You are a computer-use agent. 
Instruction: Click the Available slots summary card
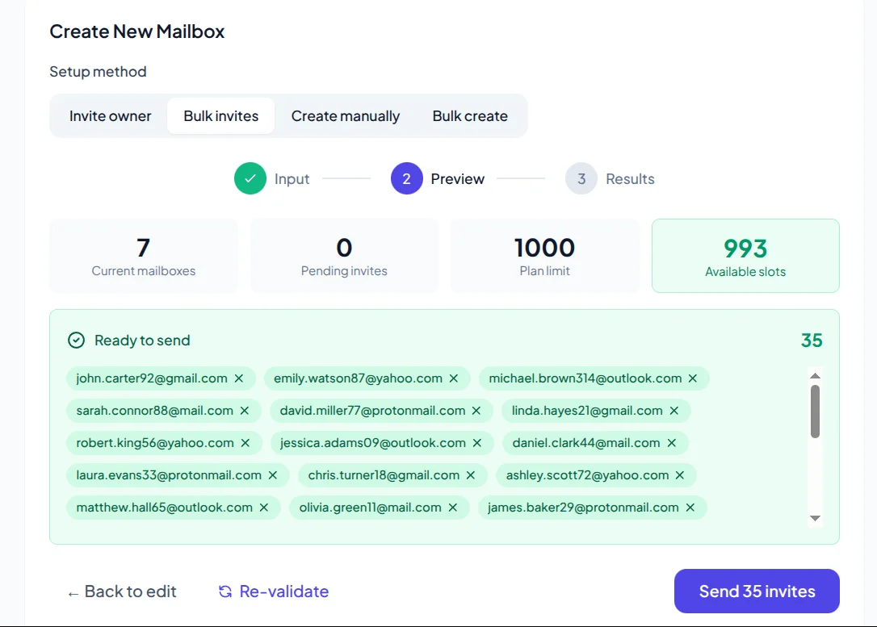(745, 255)
